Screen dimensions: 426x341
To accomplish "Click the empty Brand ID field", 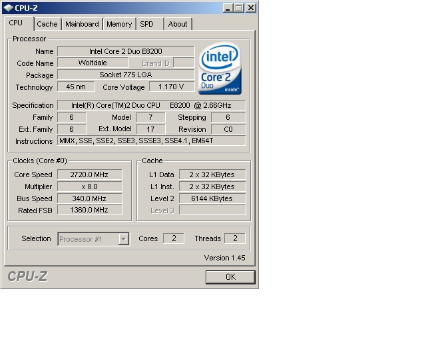I will [184, 63].
